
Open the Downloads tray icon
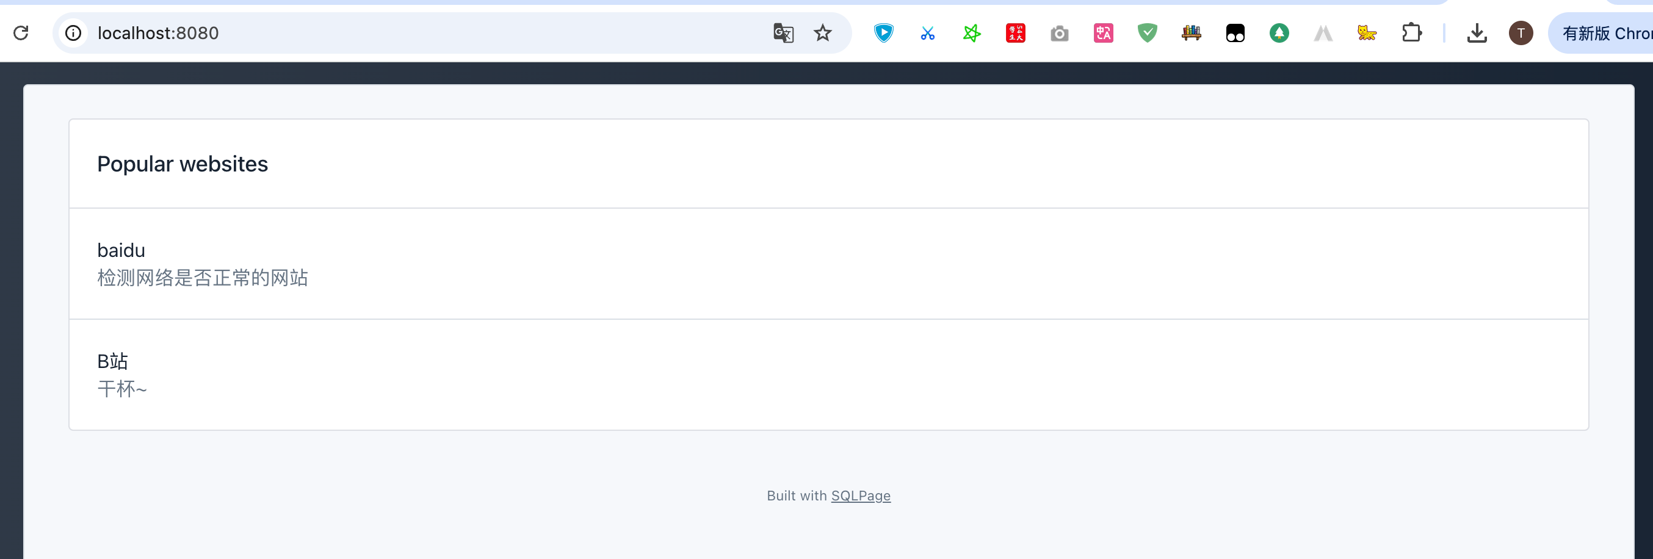click(x=1477, y=33)
